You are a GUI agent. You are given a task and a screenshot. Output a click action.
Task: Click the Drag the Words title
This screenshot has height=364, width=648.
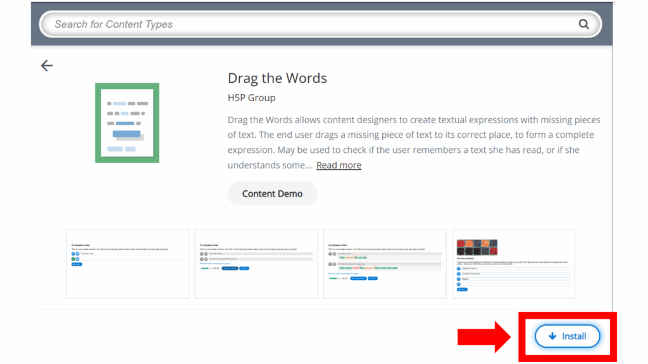pos(277,78)
